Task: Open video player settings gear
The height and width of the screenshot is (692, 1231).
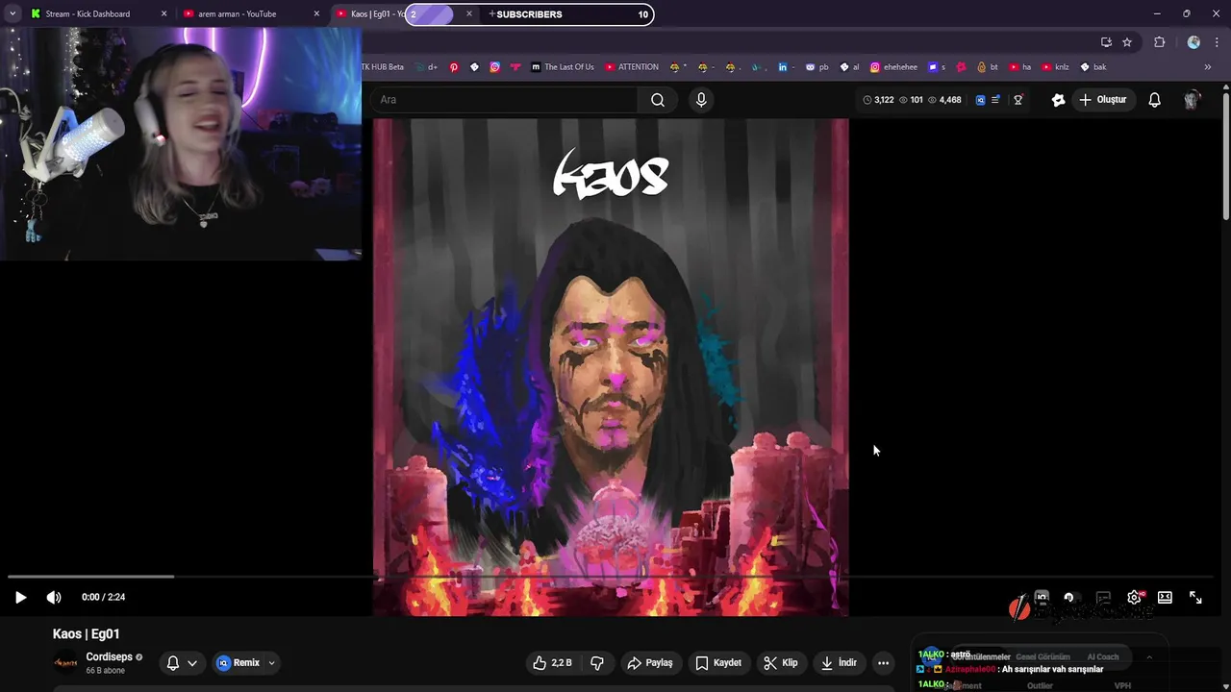Action: pos(1134,597)
